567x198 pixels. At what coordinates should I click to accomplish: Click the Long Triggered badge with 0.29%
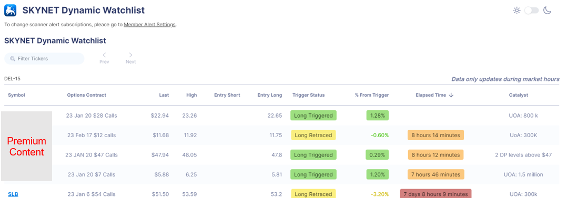(313, 155)
